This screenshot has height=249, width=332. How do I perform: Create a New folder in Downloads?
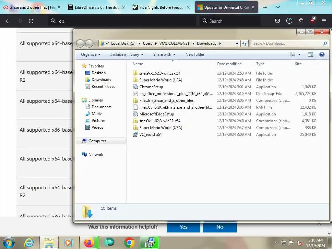195,54
